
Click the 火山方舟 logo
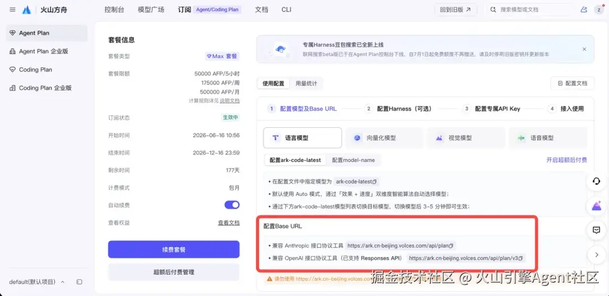45,10
